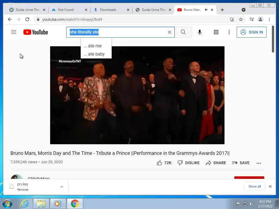
Task: Open the YouTube hamburger guide menu
Action: pyautogui.click(x=14, y=32)
